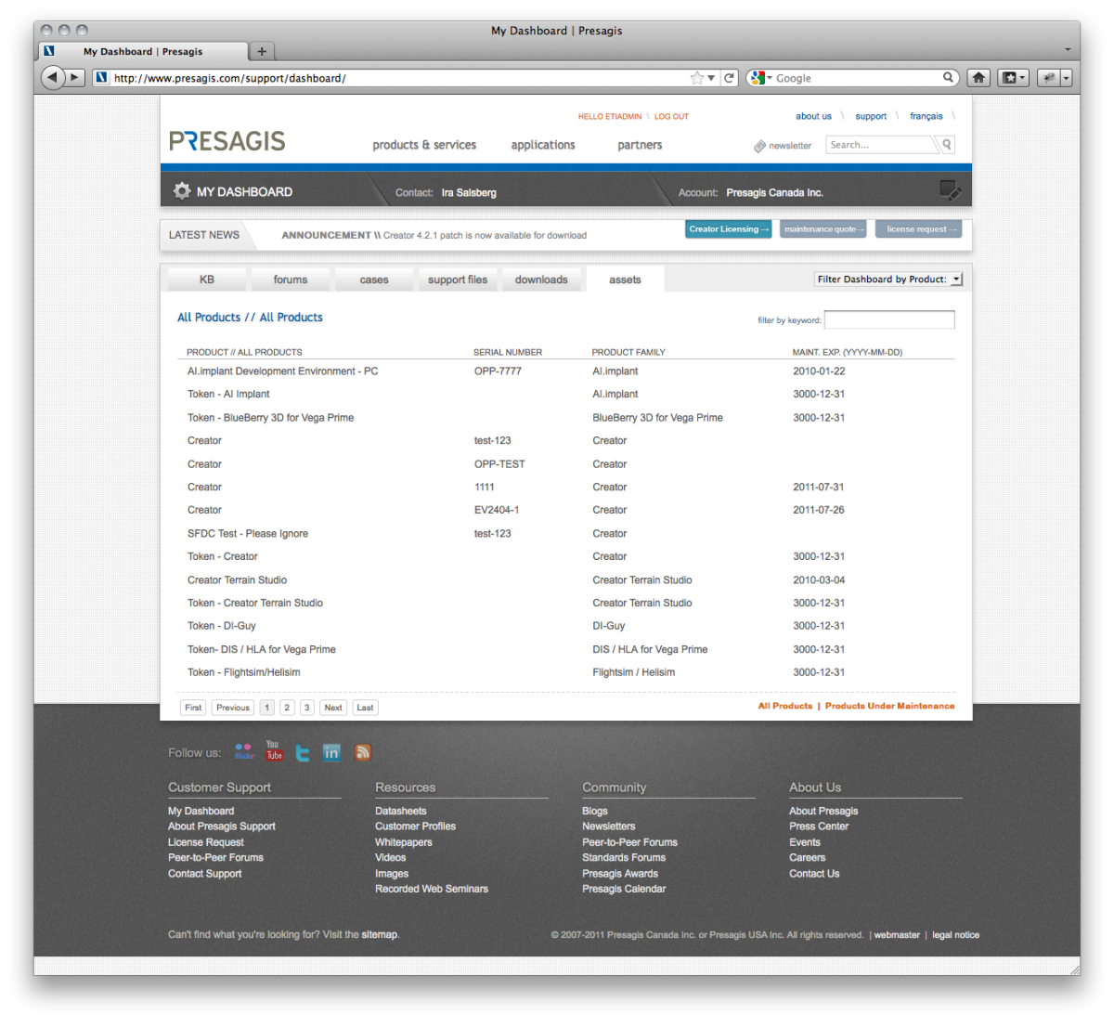Open Presagis YouTube channel
This screenshot has width=1114, height=1015.
click(x=273, y=750)
